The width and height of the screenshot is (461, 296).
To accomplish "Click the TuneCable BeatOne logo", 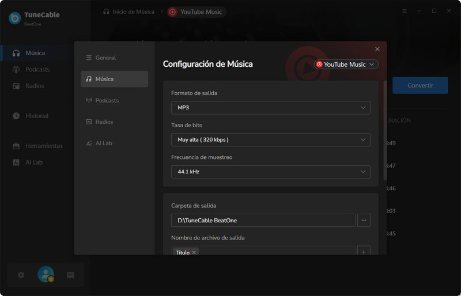I will click(x=15, y=18).
